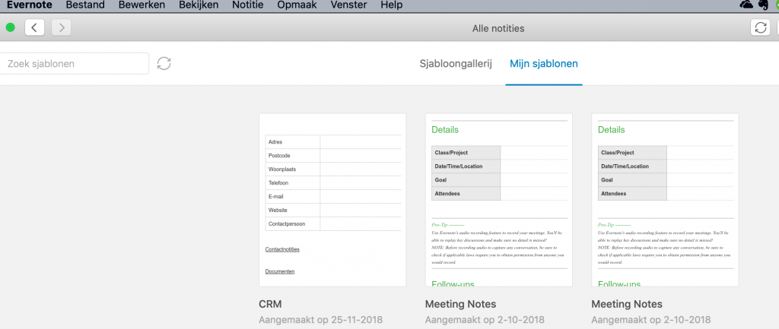
Task: Refresh templates next to the search field
Action: (164, 64)
